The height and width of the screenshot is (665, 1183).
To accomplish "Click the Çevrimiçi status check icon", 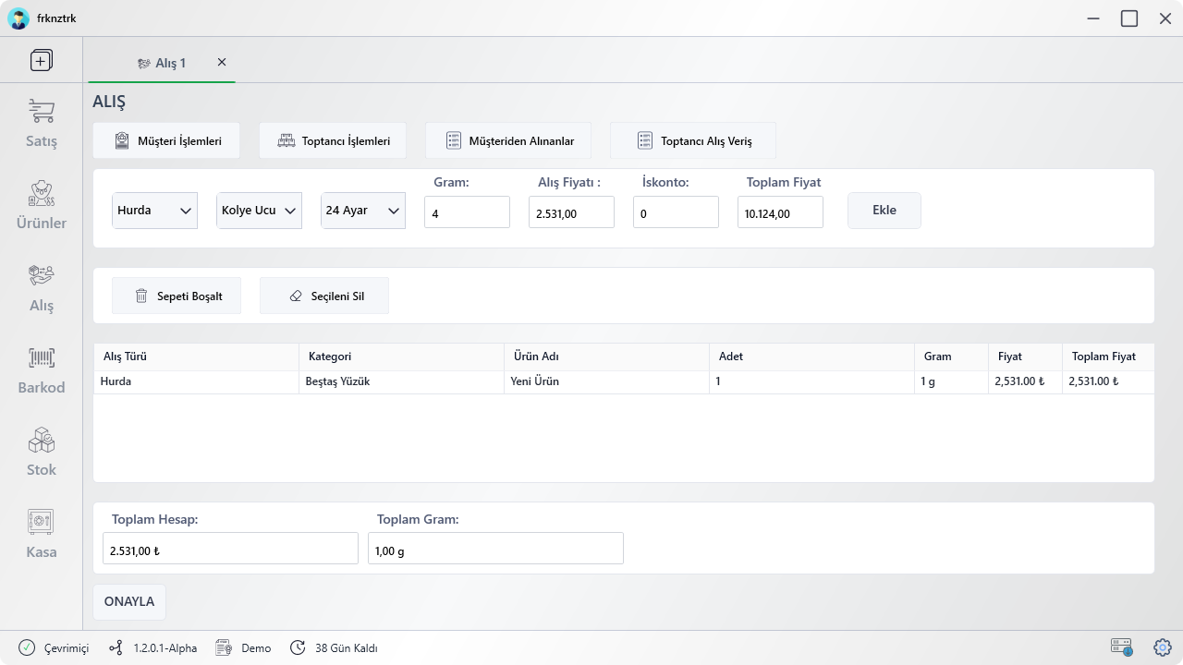I will [27, 647].
